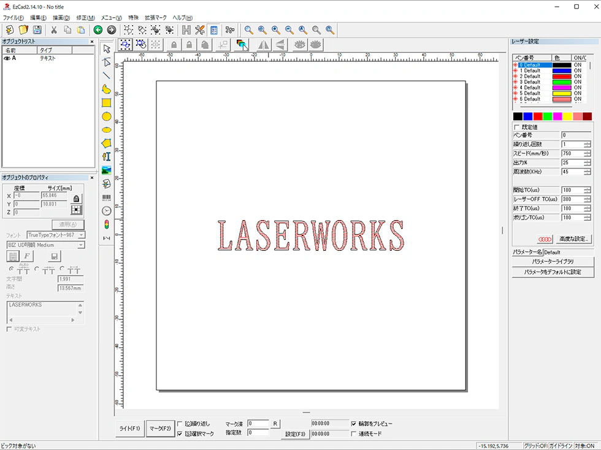
Task: Click the grey Redo arrow
Action: (112, 30)
